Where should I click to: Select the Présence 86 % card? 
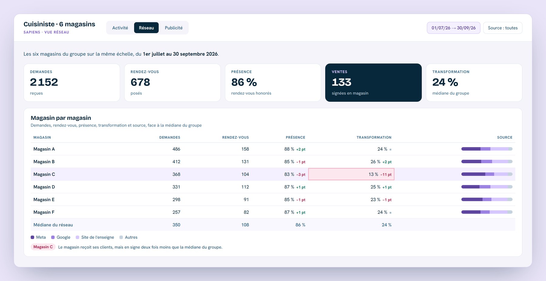[273, 83]
